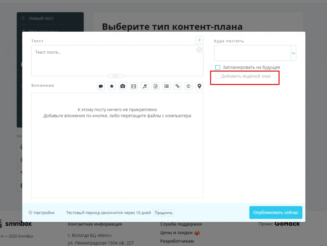Click the trial period notice text

(x=109, y=213)
